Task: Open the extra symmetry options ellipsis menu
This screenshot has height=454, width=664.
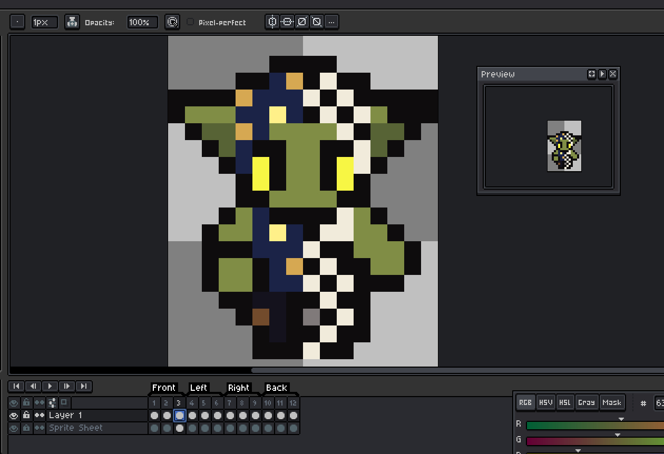Action: tap(331, 22)
